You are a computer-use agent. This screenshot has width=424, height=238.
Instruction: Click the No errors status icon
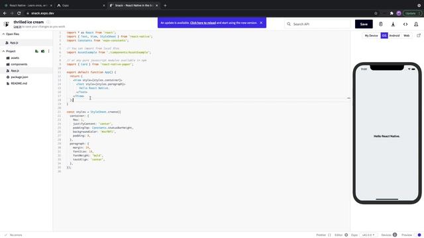point(6,235)
